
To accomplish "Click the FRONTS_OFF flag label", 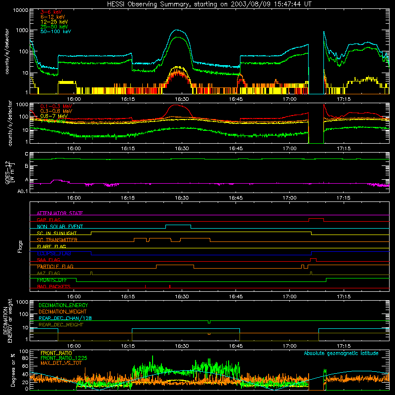I will [x=52, y=280].
